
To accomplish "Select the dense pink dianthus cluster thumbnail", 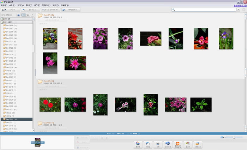I will 176,104.
